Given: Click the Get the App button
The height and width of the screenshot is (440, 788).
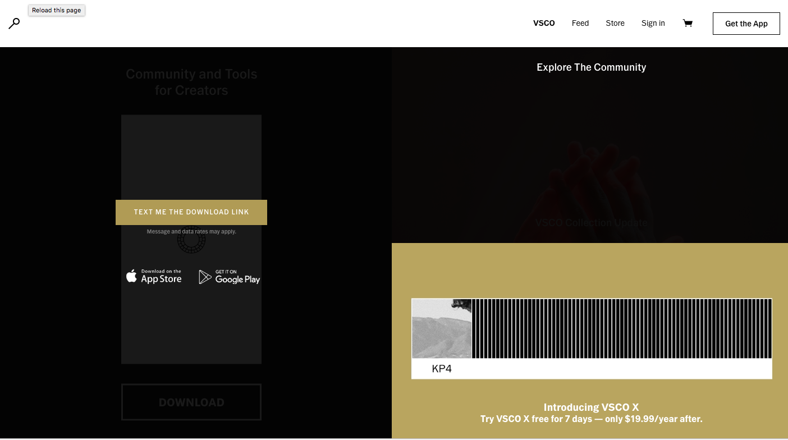Looking at the screenshot, I should (x=746, y=24).
